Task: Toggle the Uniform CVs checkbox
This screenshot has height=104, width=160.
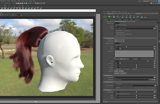Action: (115, 45)
